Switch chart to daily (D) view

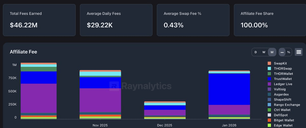coord(256,52)
